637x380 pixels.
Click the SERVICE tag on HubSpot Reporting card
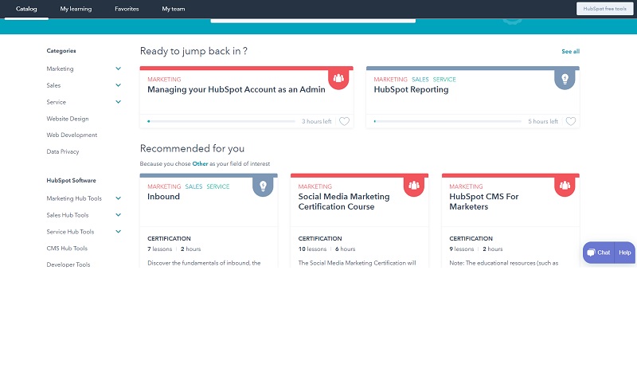coord(444,79)
